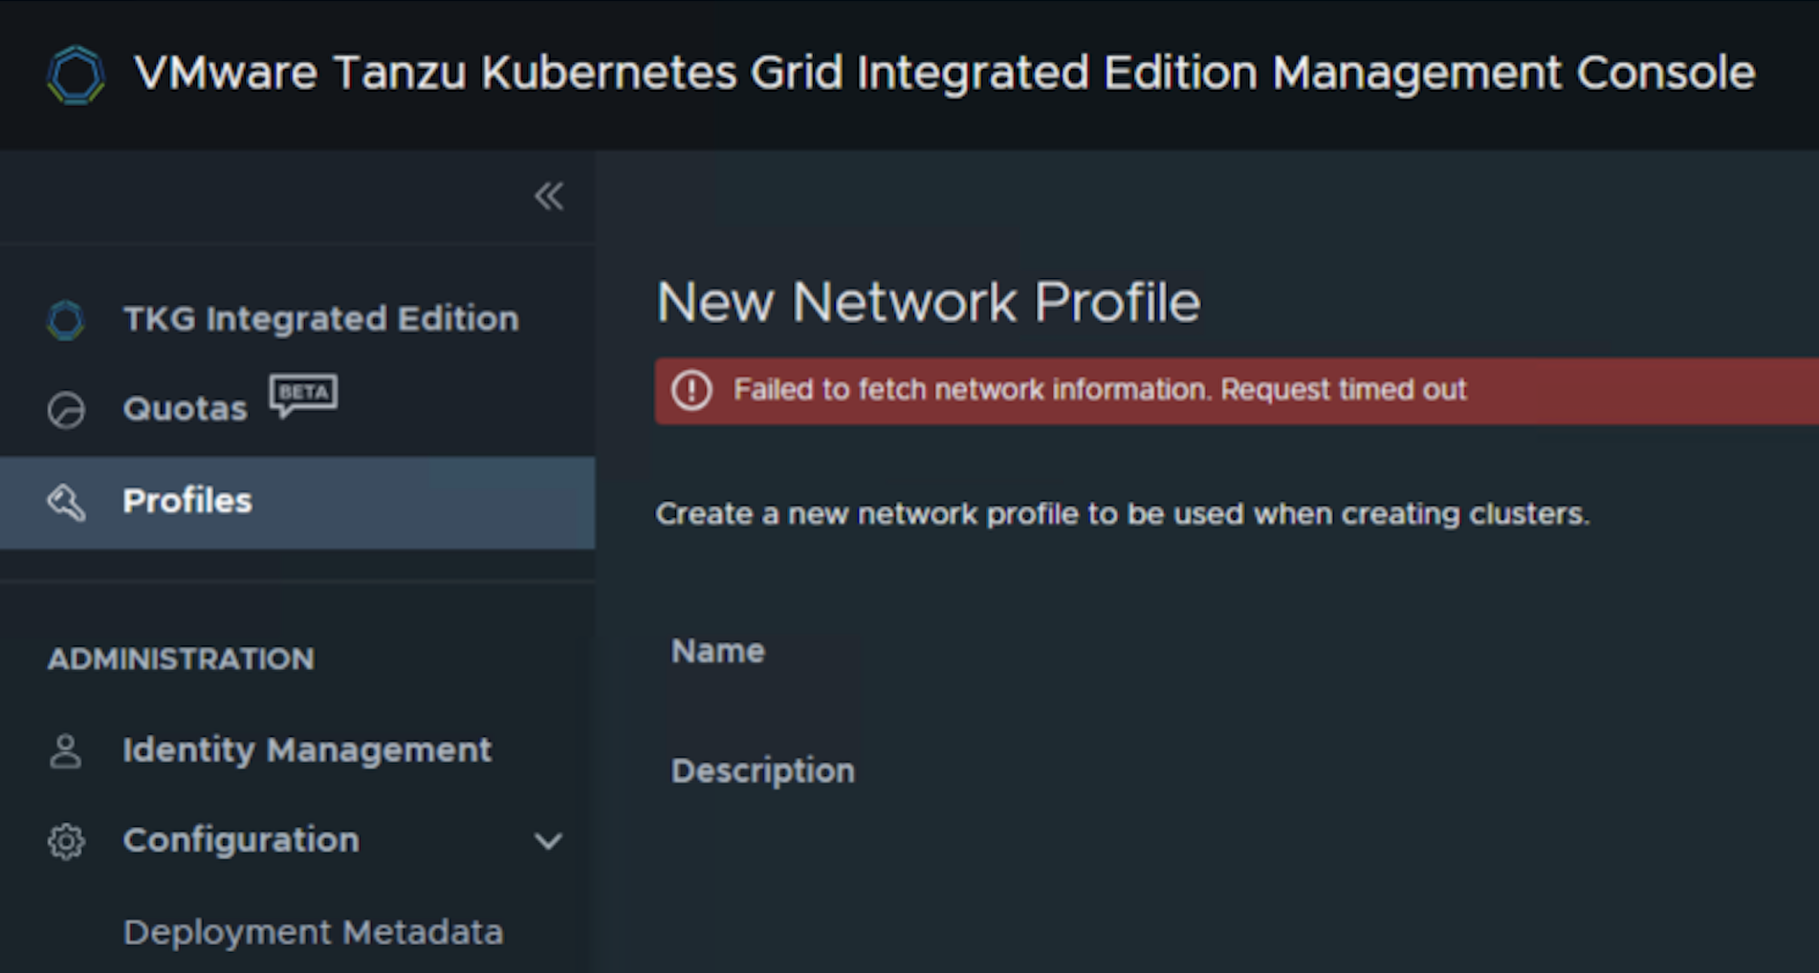Click the New Network Profile heading
1819x973 pixels.
928,302
